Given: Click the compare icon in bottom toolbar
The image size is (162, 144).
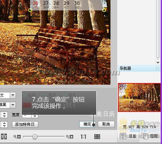Looking at the screenshot, I should (x=4, y=137).
